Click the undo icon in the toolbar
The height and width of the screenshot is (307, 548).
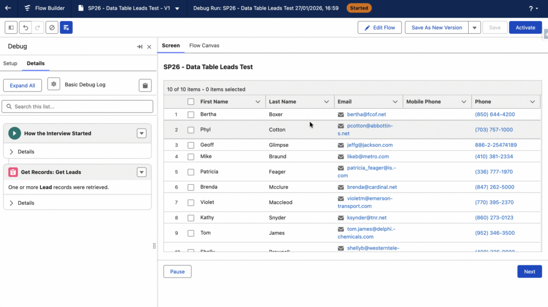coord(25,27)
